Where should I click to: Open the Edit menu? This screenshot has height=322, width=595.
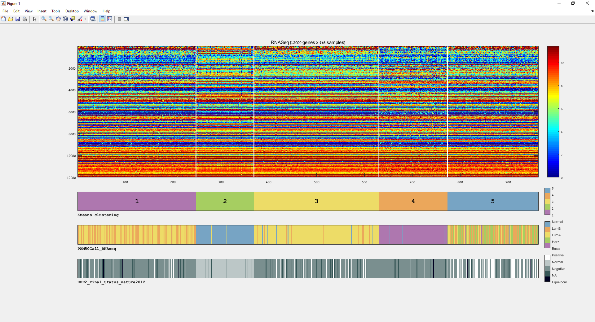pos(16,11)
